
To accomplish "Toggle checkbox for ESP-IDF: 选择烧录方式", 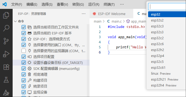I will pyautogui.click(x=24, y=39).
